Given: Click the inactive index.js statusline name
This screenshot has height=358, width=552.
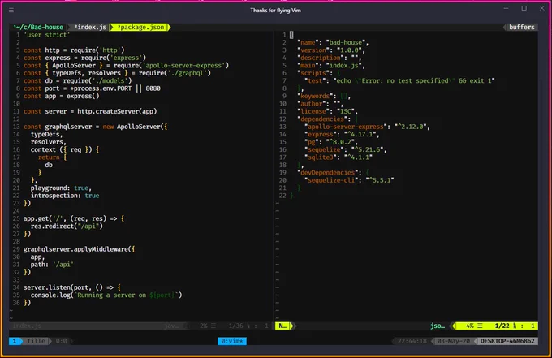Looking at the screenshot, I should click(27, 326).
